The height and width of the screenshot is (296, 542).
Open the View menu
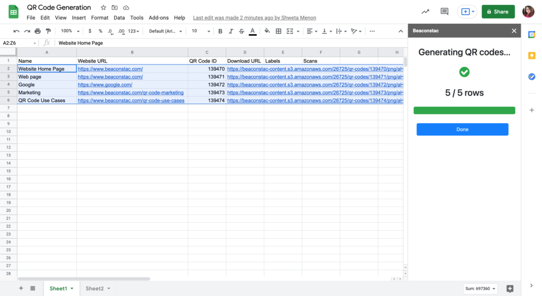60,17
